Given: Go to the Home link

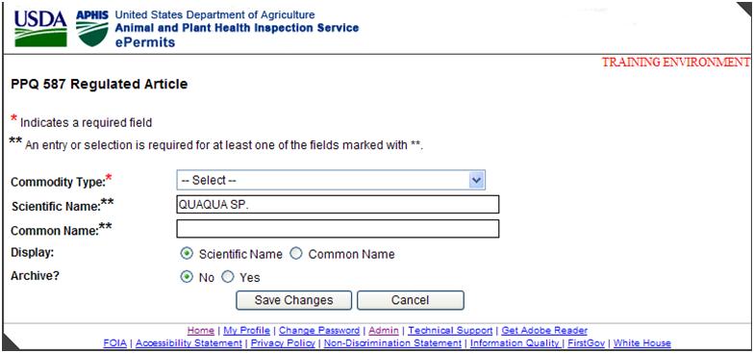Looking at the screenshot, I should coord(200,331).
